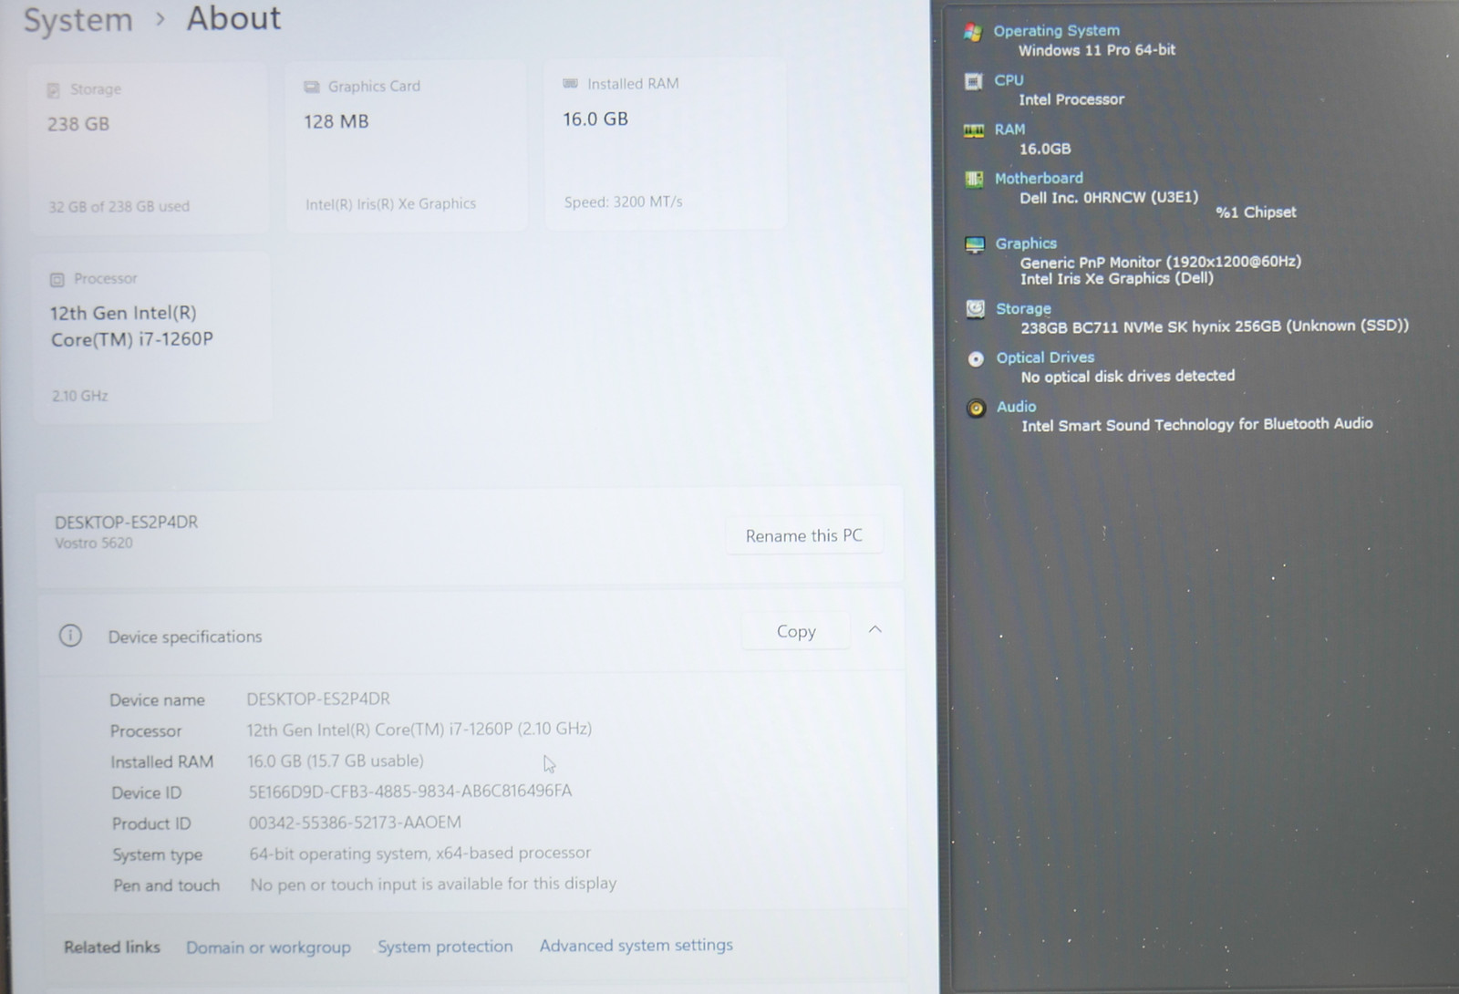Click the Graphics monitor icon in Speccy
The width and height of the screenshot is (1459, 994).
pos(975,244)
